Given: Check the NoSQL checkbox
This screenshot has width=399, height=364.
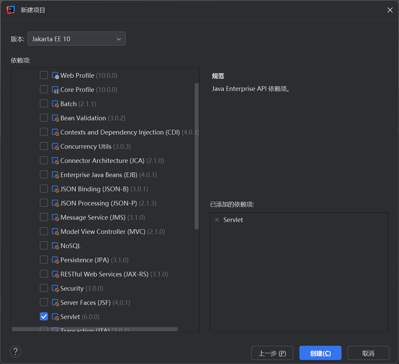Looking at the screenshot, I should click(44, 246).
